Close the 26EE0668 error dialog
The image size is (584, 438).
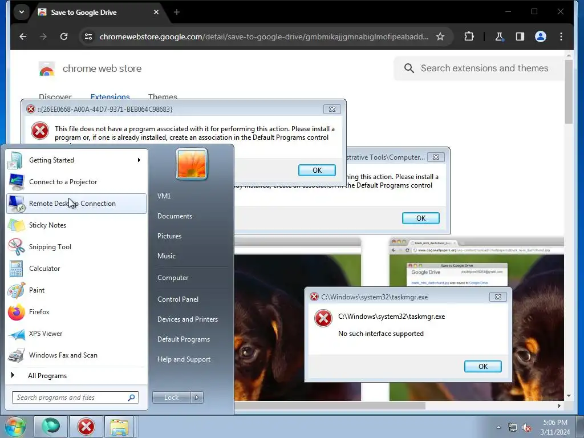pos(332,109)
